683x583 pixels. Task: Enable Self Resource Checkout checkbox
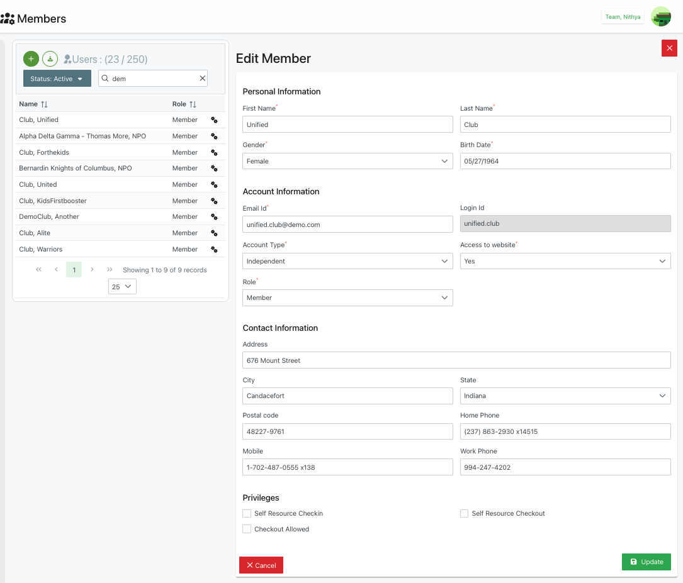point(465,514)
